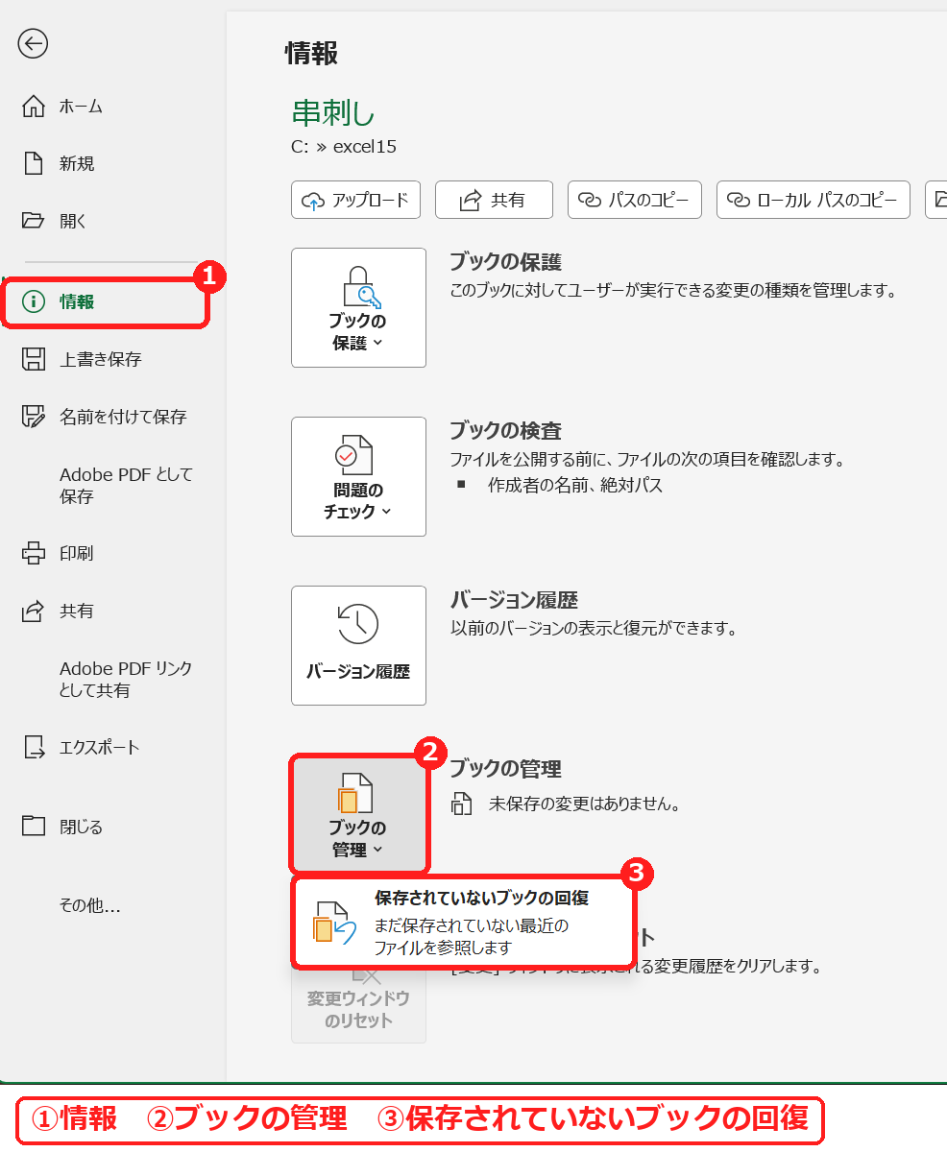
Task: Click the save-as icon beside 名前を付けて保存
Action: (x=34, y=417)
